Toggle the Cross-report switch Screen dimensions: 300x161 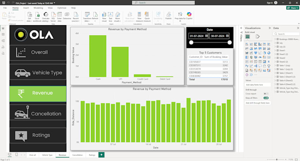point(266,94)
